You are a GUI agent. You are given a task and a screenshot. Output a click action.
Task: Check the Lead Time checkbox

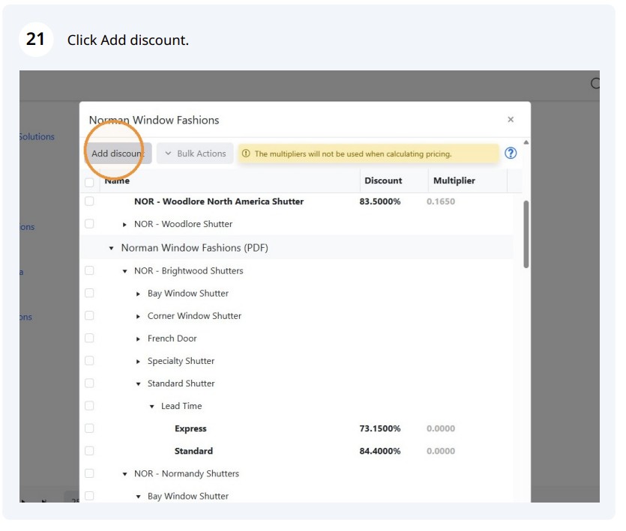point(89,407)
